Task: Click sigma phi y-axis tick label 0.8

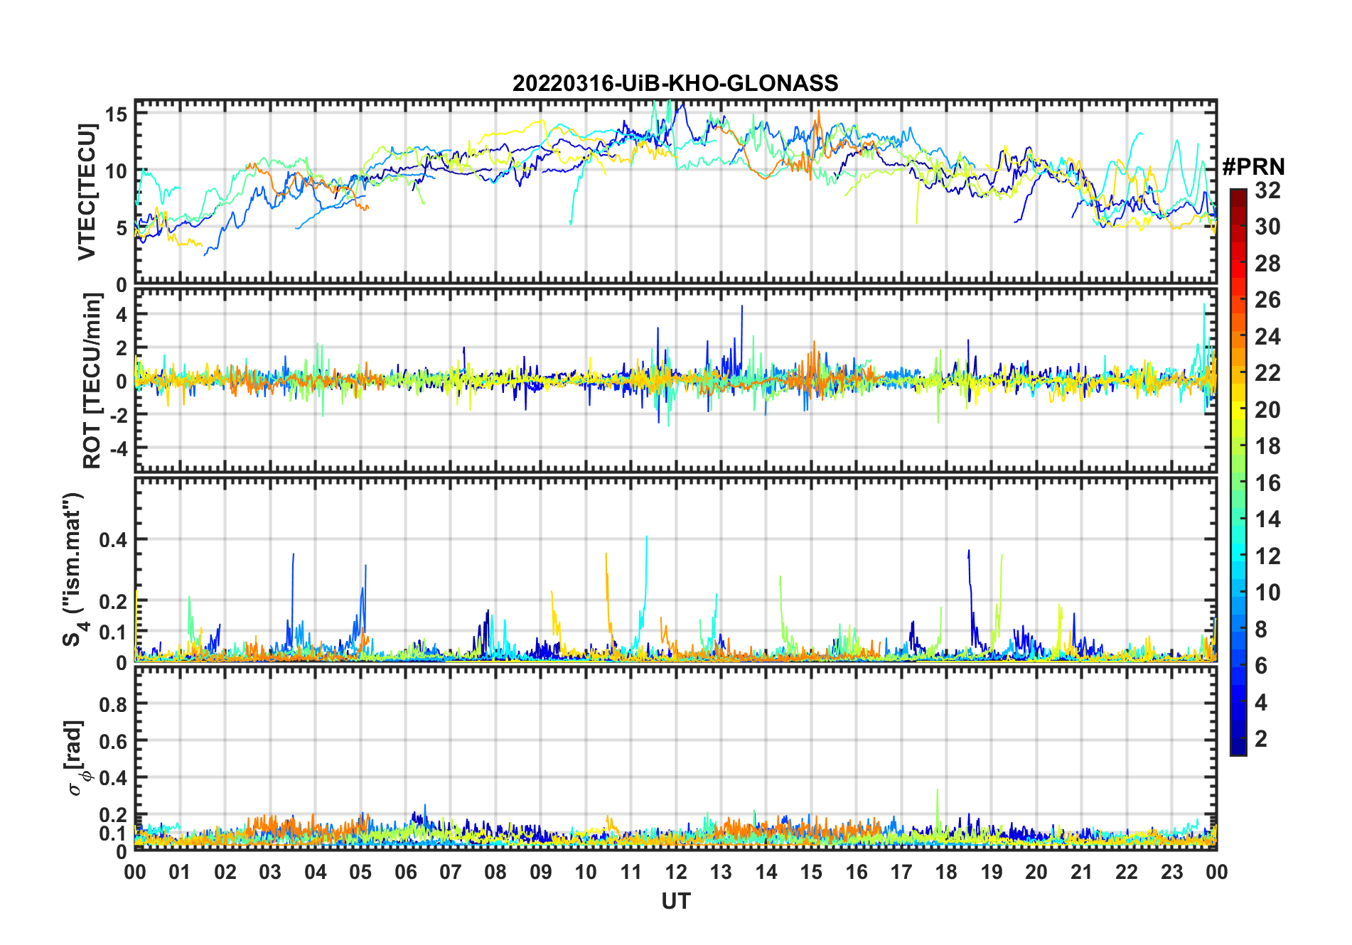Action: [112, 704]
